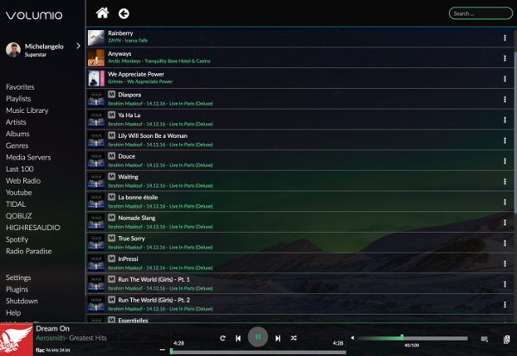Click the Home icon in the top bar
This screenshot has height=356, width=517.
click(103, 13)
